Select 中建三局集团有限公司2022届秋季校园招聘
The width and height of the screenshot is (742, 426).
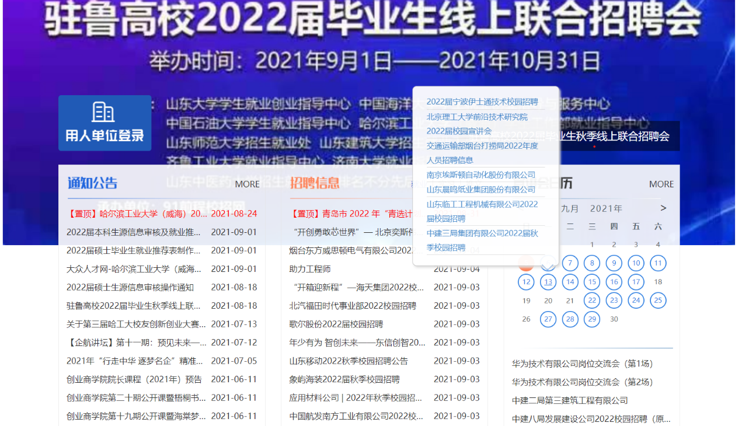482,240
